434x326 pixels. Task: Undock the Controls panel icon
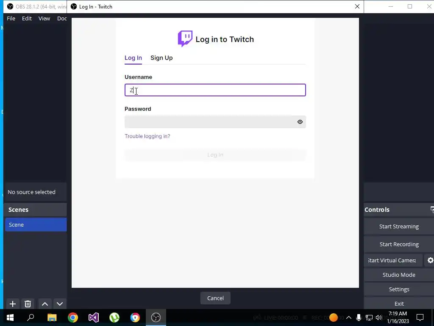432,210
